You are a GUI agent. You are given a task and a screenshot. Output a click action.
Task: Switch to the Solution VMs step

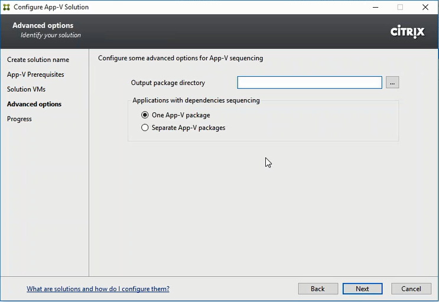coord(26,89)
